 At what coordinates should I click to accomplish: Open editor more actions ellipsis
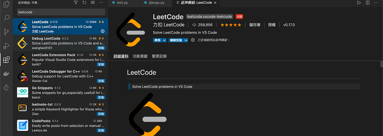tap(376, 3)
